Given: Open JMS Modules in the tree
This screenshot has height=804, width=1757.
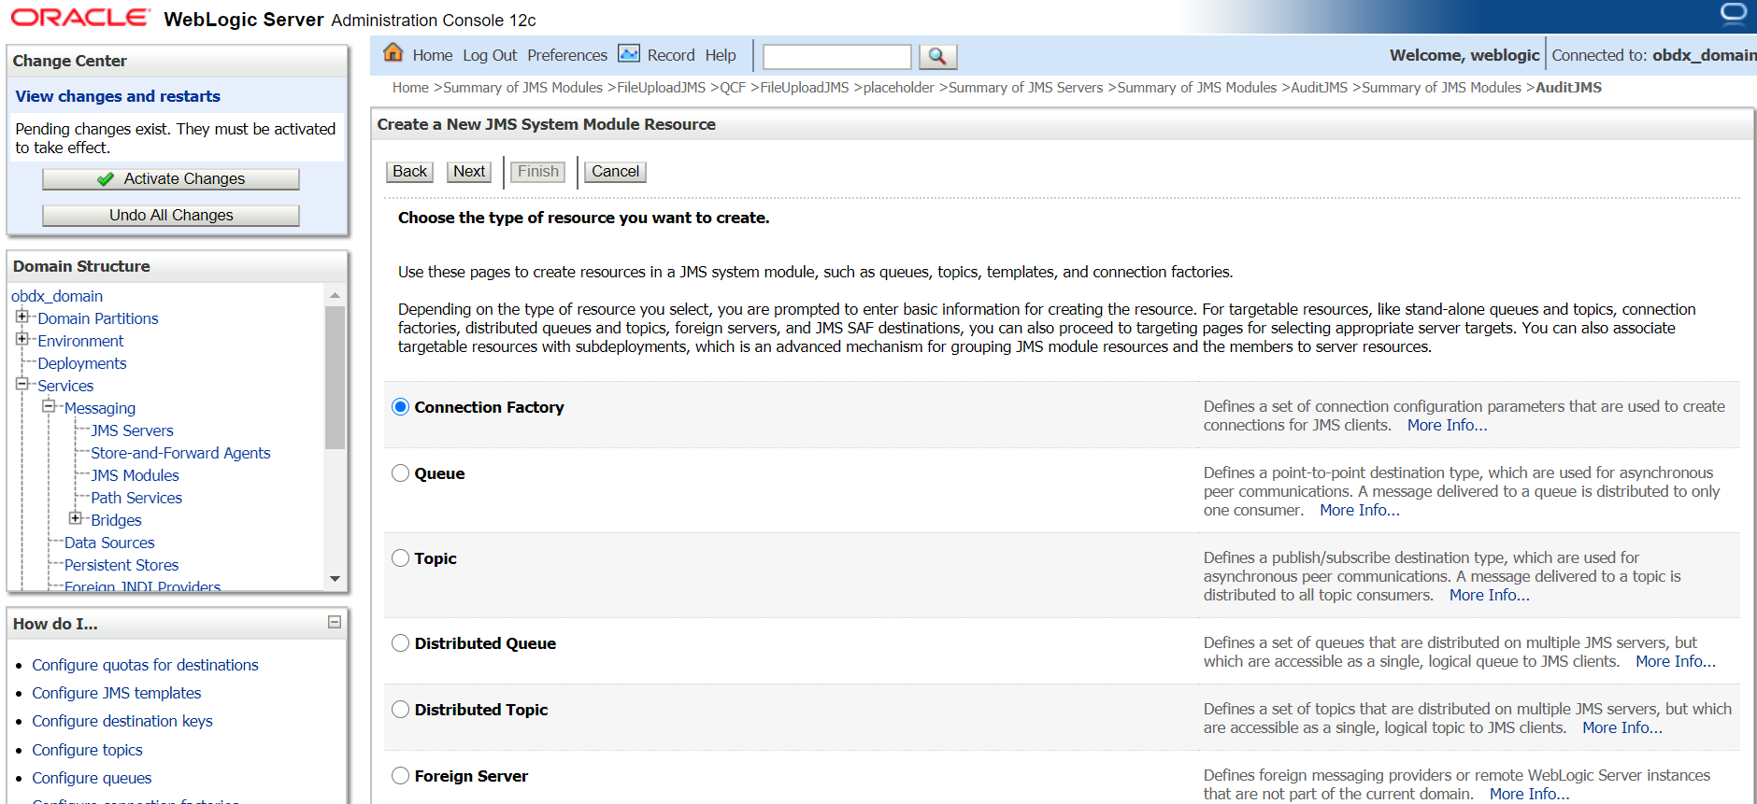Looking at the screenshot, I should [x=135, y=475].
